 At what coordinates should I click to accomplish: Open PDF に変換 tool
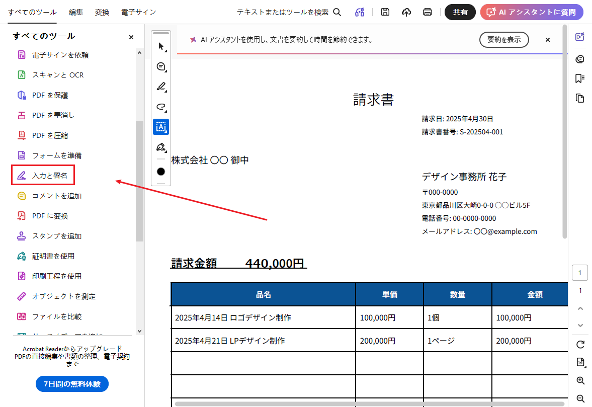43,216
